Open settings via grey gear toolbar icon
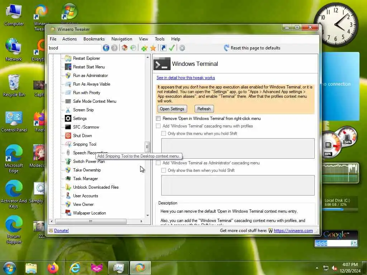The image size is (367, 275). (182, 48)
